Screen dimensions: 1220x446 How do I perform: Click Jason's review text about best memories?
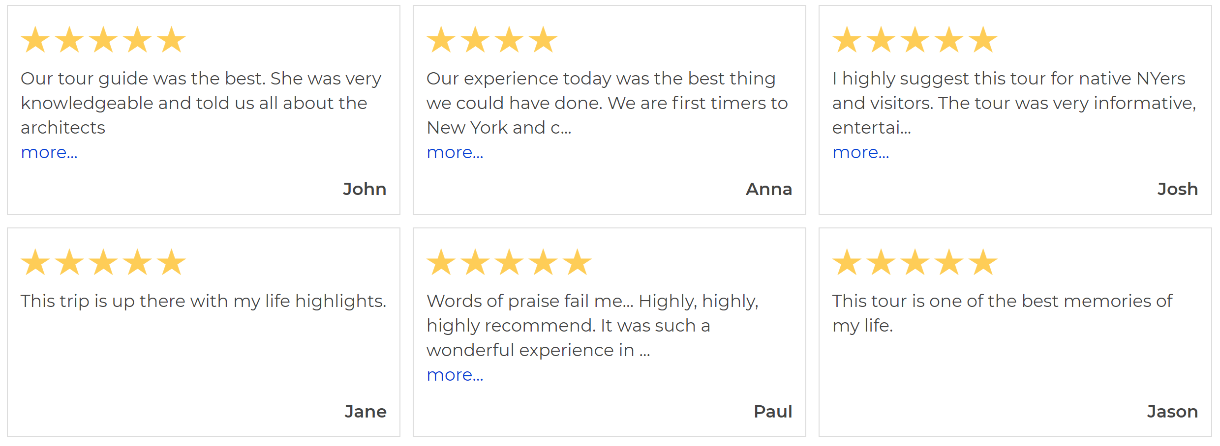1002,313
